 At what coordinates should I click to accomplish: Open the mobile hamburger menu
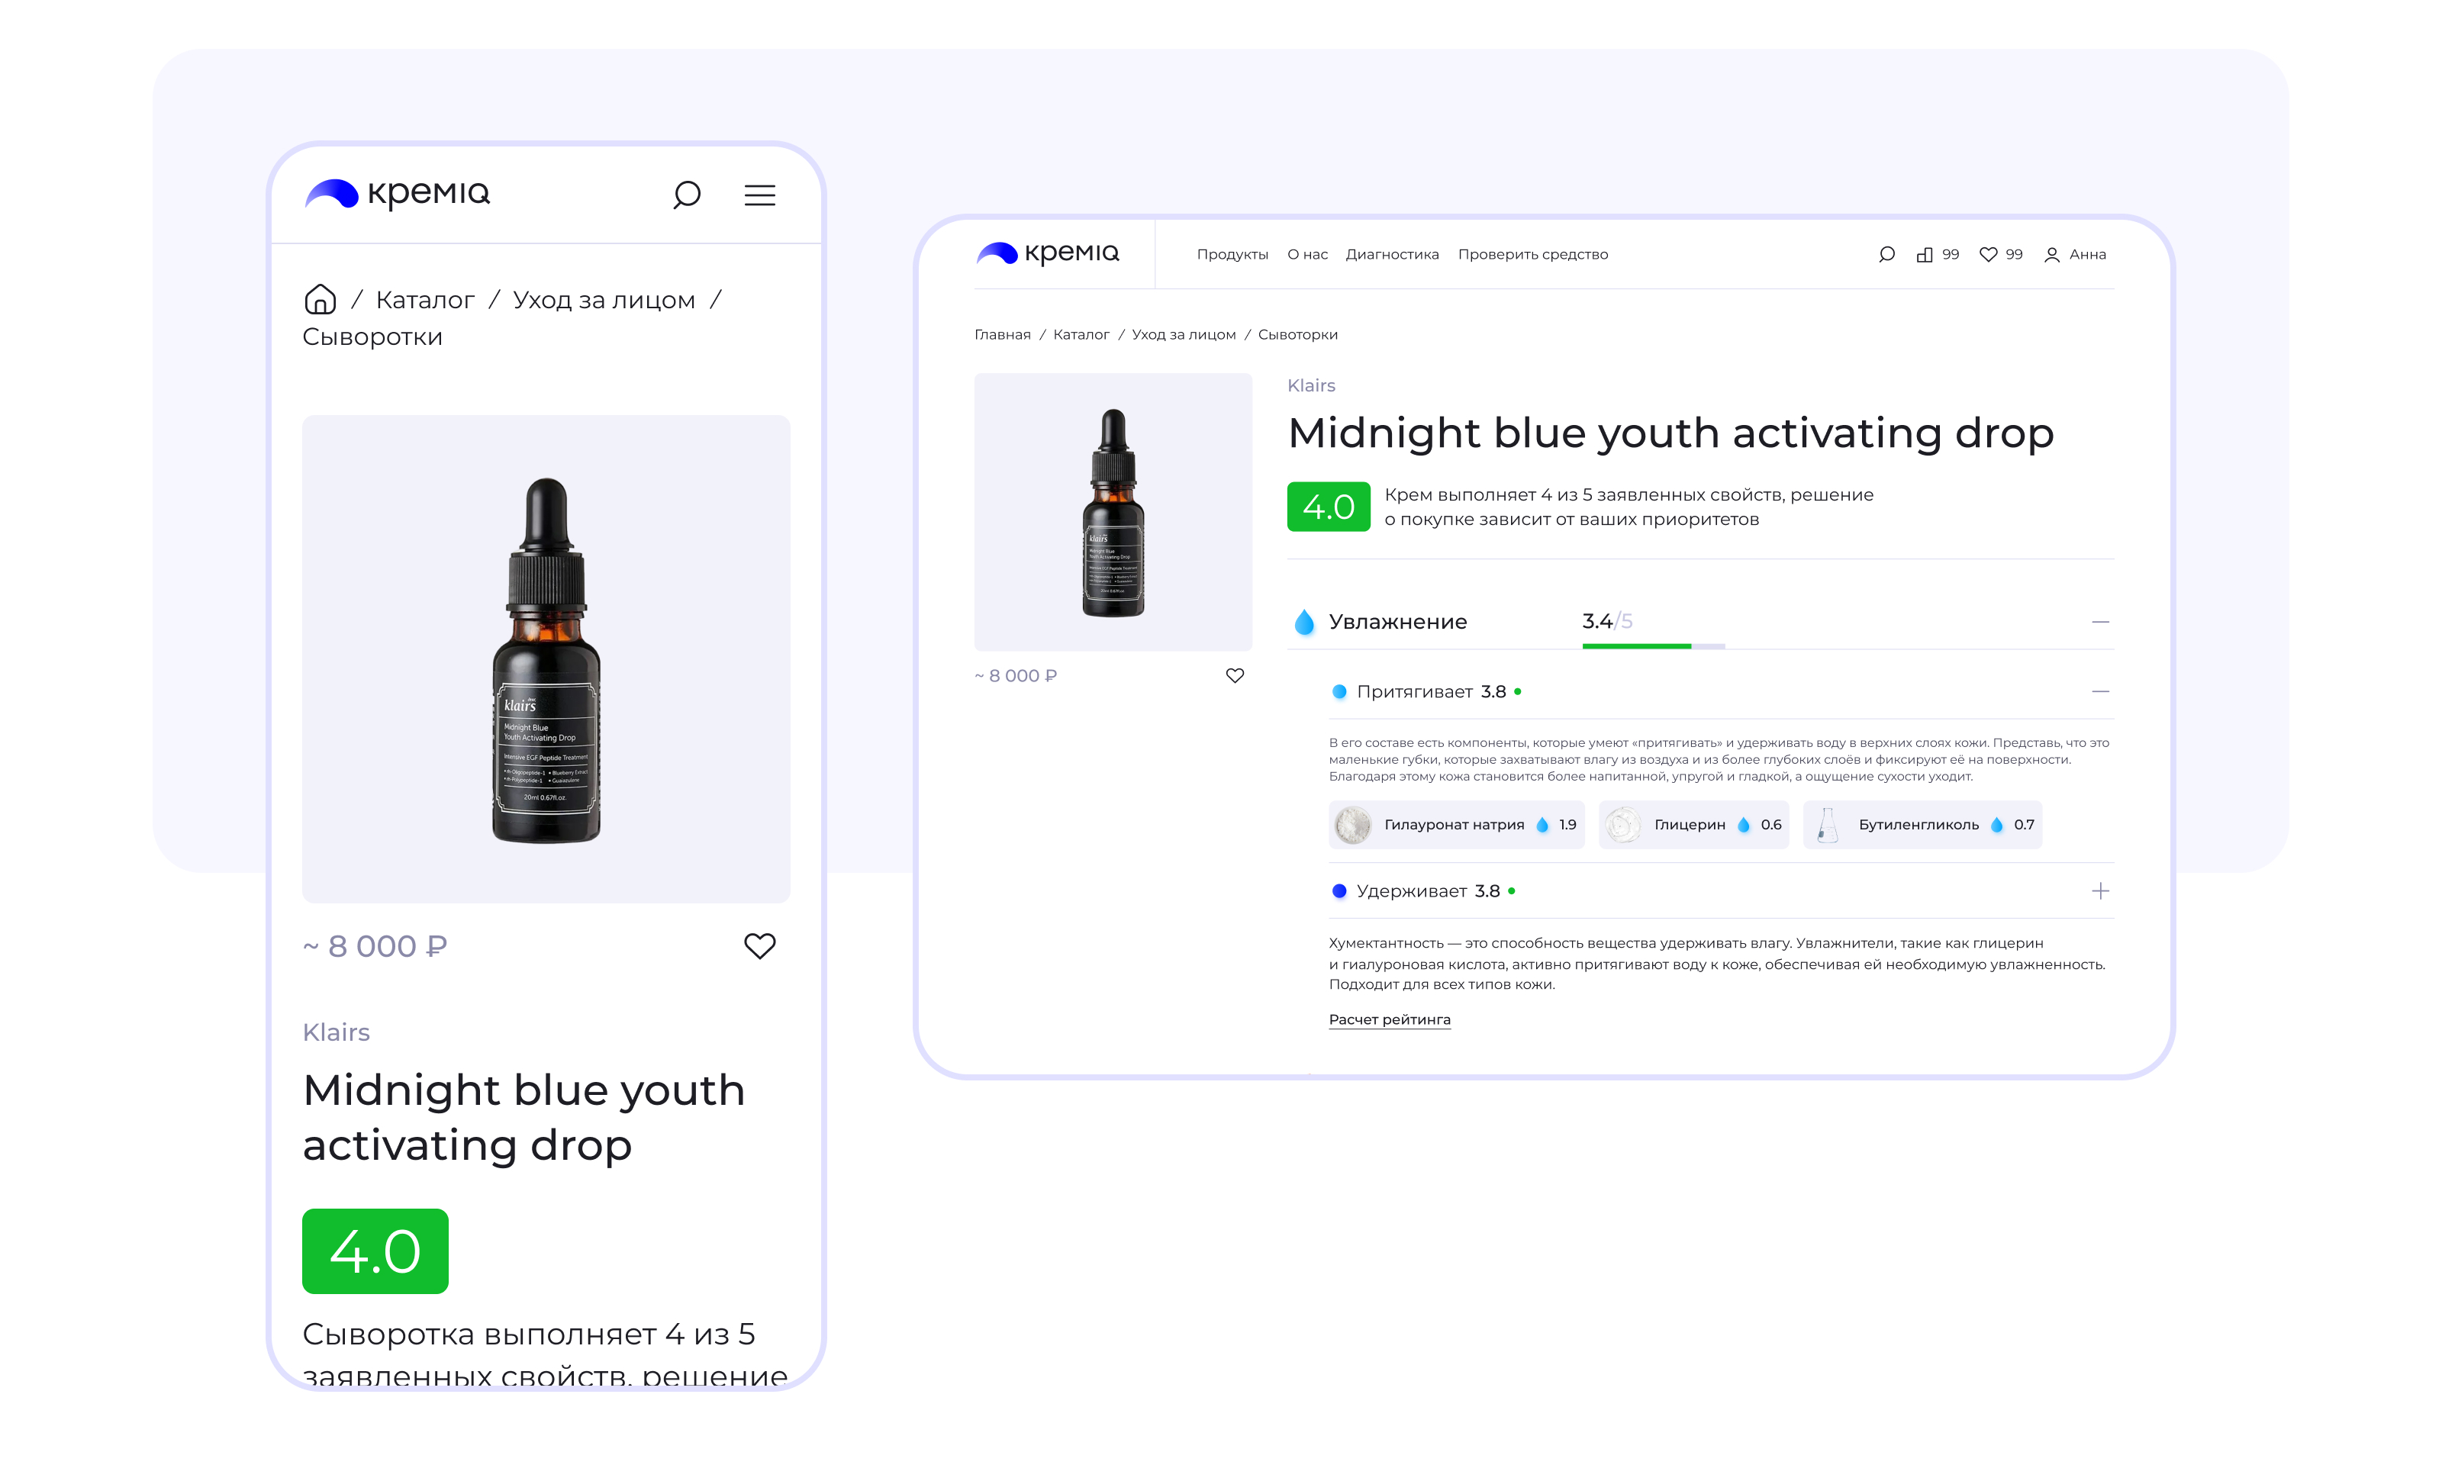click(x=759, y=195)
